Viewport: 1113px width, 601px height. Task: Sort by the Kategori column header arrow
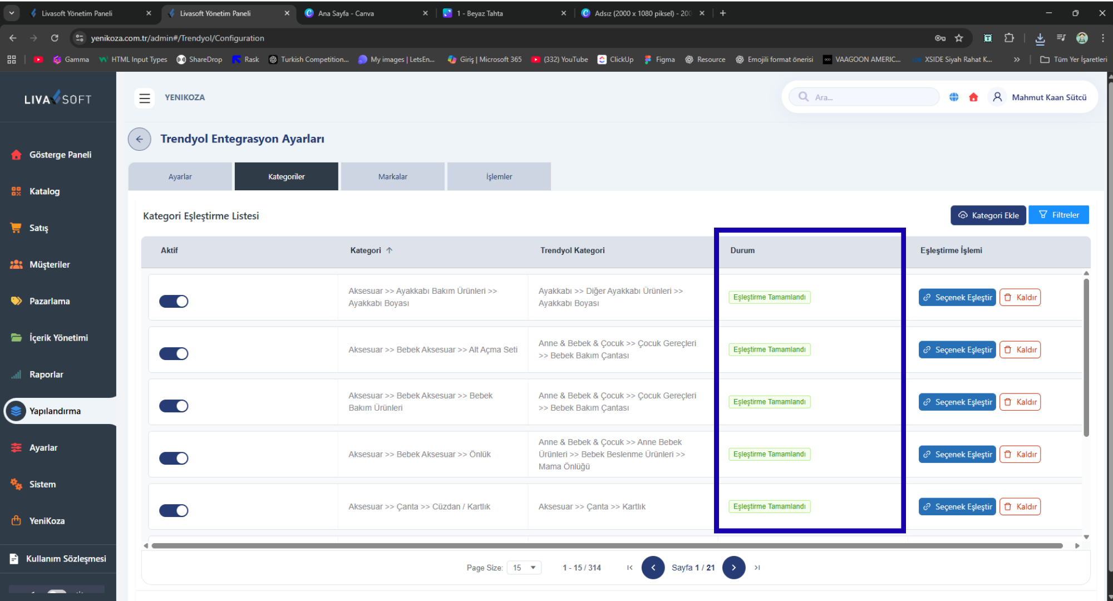click(x=390, y=250)
